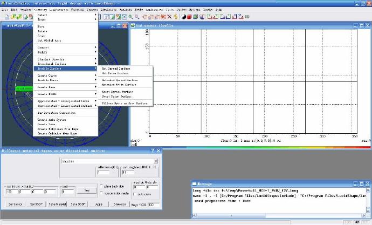Choose 'Create Axis System' menu entry
Viewport: 372px width, 225px height.
(x=52, y=120)
